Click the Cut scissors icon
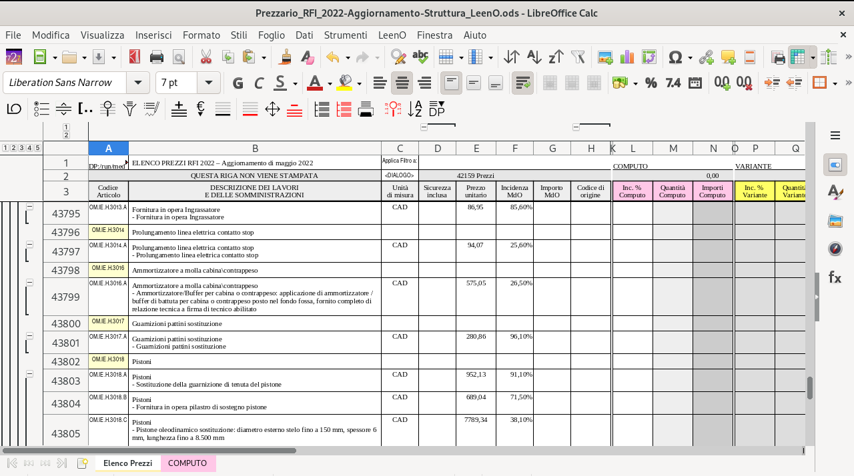 [x=205, y=57]
